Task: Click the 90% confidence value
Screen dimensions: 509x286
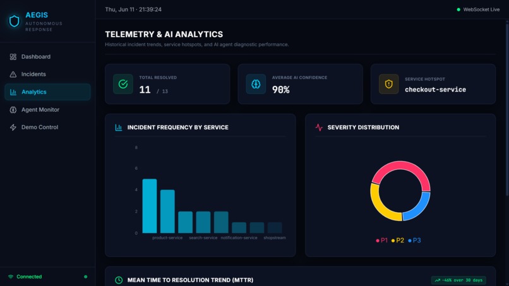Action: pos(281,90)
